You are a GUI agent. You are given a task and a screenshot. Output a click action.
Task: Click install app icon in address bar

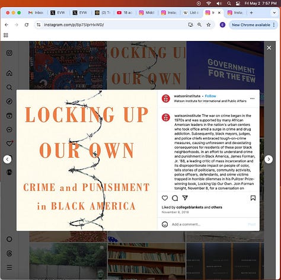[x=190, y=25]
